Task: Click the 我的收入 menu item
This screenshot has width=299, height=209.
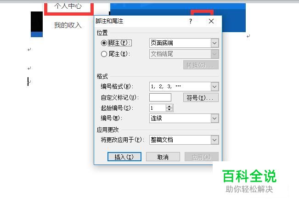Action: [x=68, y=25]
